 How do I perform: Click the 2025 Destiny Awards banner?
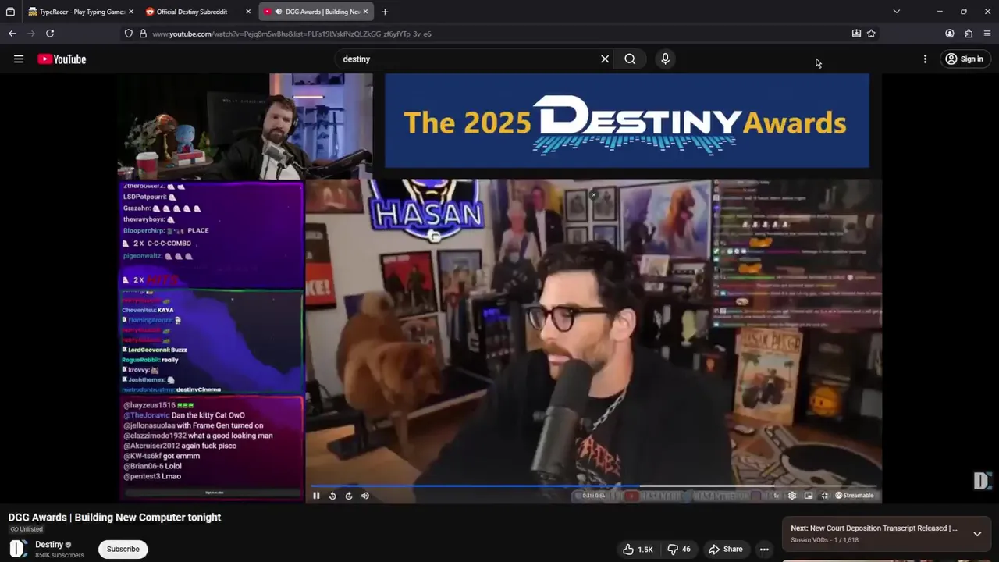click(x=627, y=121)
